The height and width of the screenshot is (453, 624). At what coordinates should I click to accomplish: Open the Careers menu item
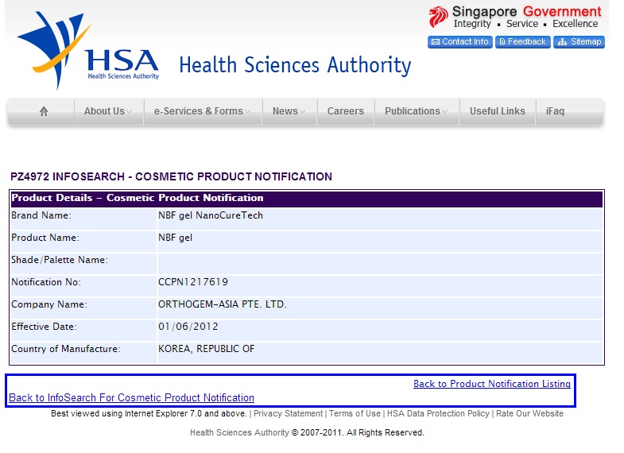(346, 112)
